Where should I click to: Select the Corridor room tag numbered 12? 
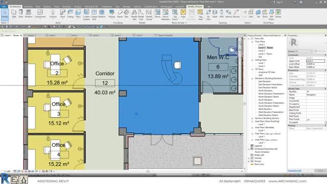(105, 83)
